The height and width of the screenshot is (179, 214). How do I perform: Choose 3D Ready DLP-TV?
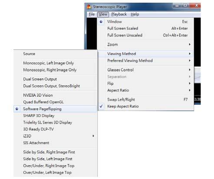(x=56, y=129)
